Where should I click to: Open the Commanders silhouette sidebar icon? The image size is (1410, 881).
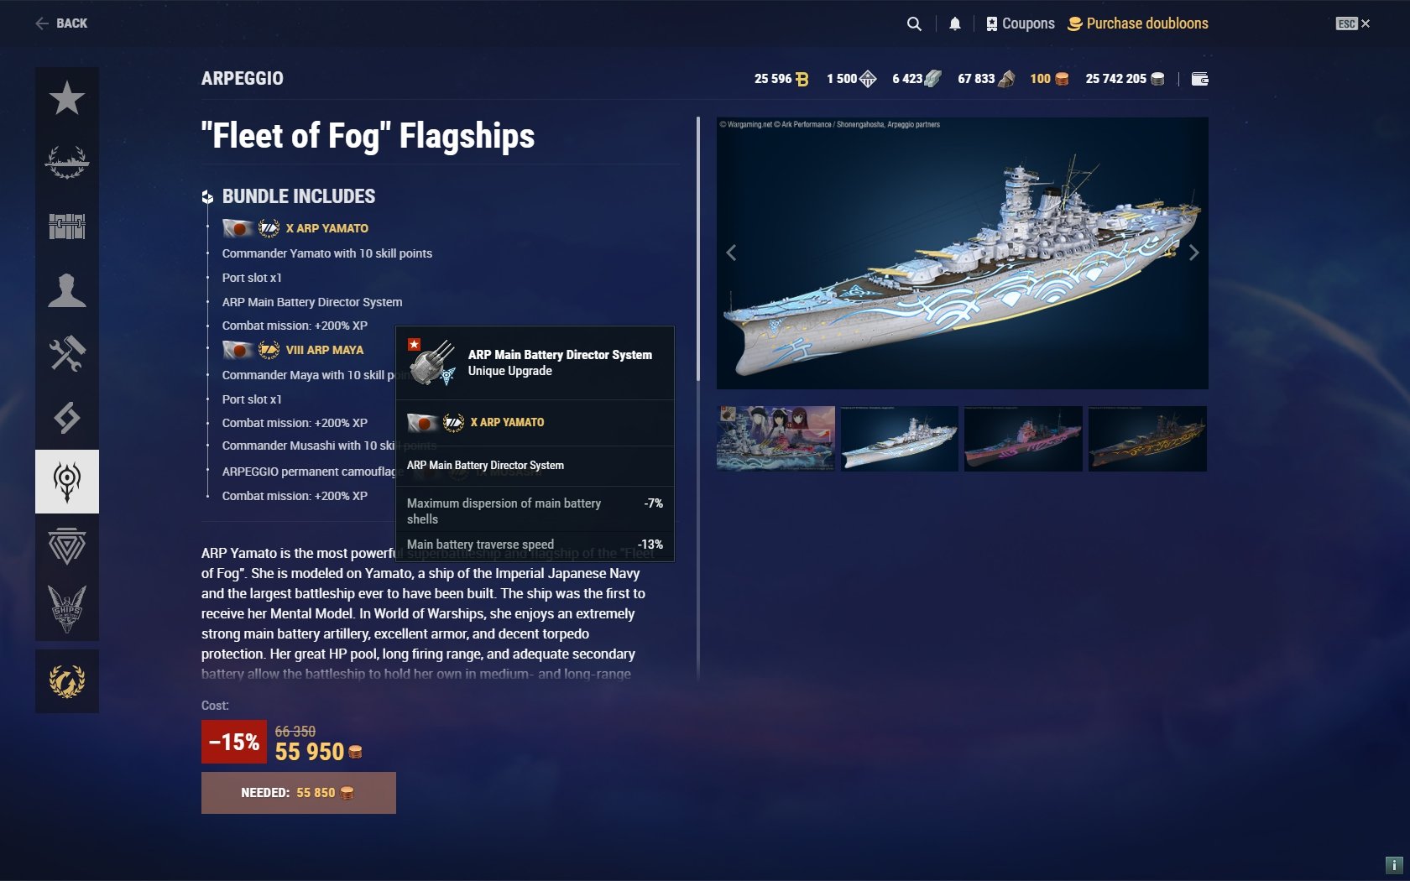coord(67,290)
